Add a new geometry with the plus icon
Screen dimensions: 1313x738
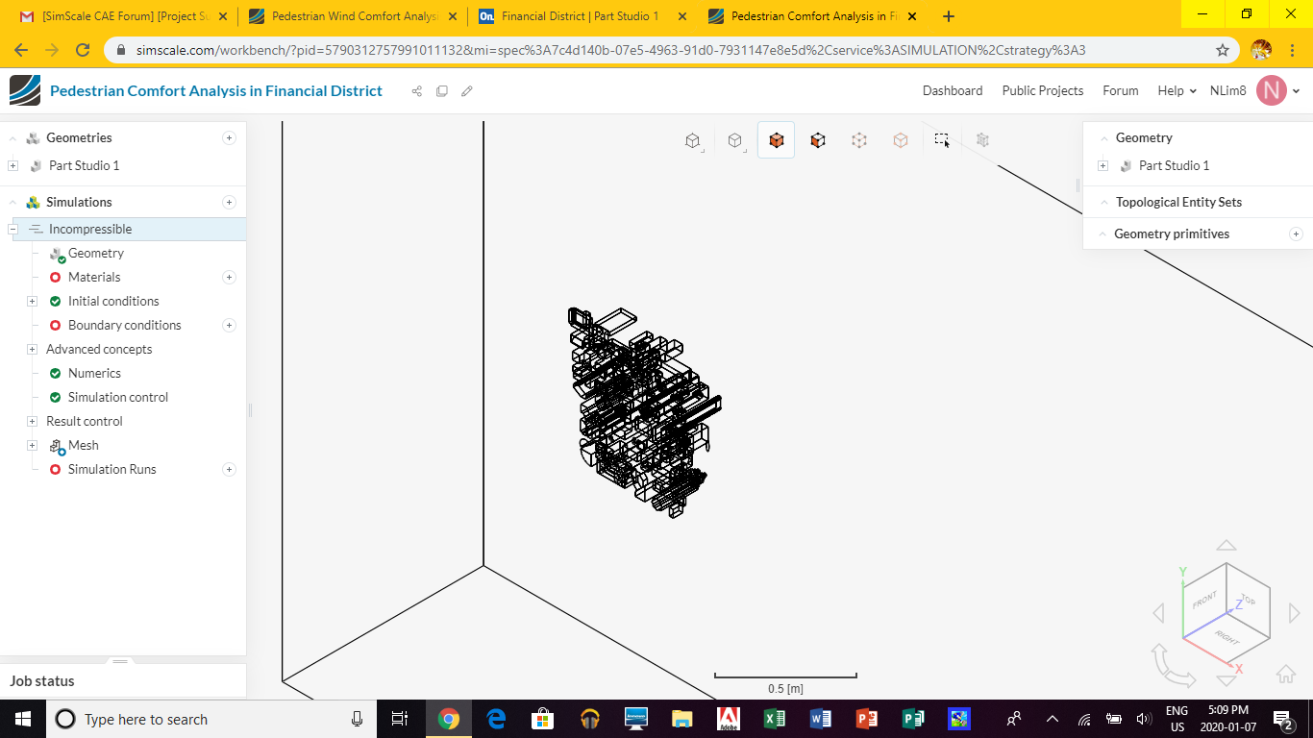[229, 137]
